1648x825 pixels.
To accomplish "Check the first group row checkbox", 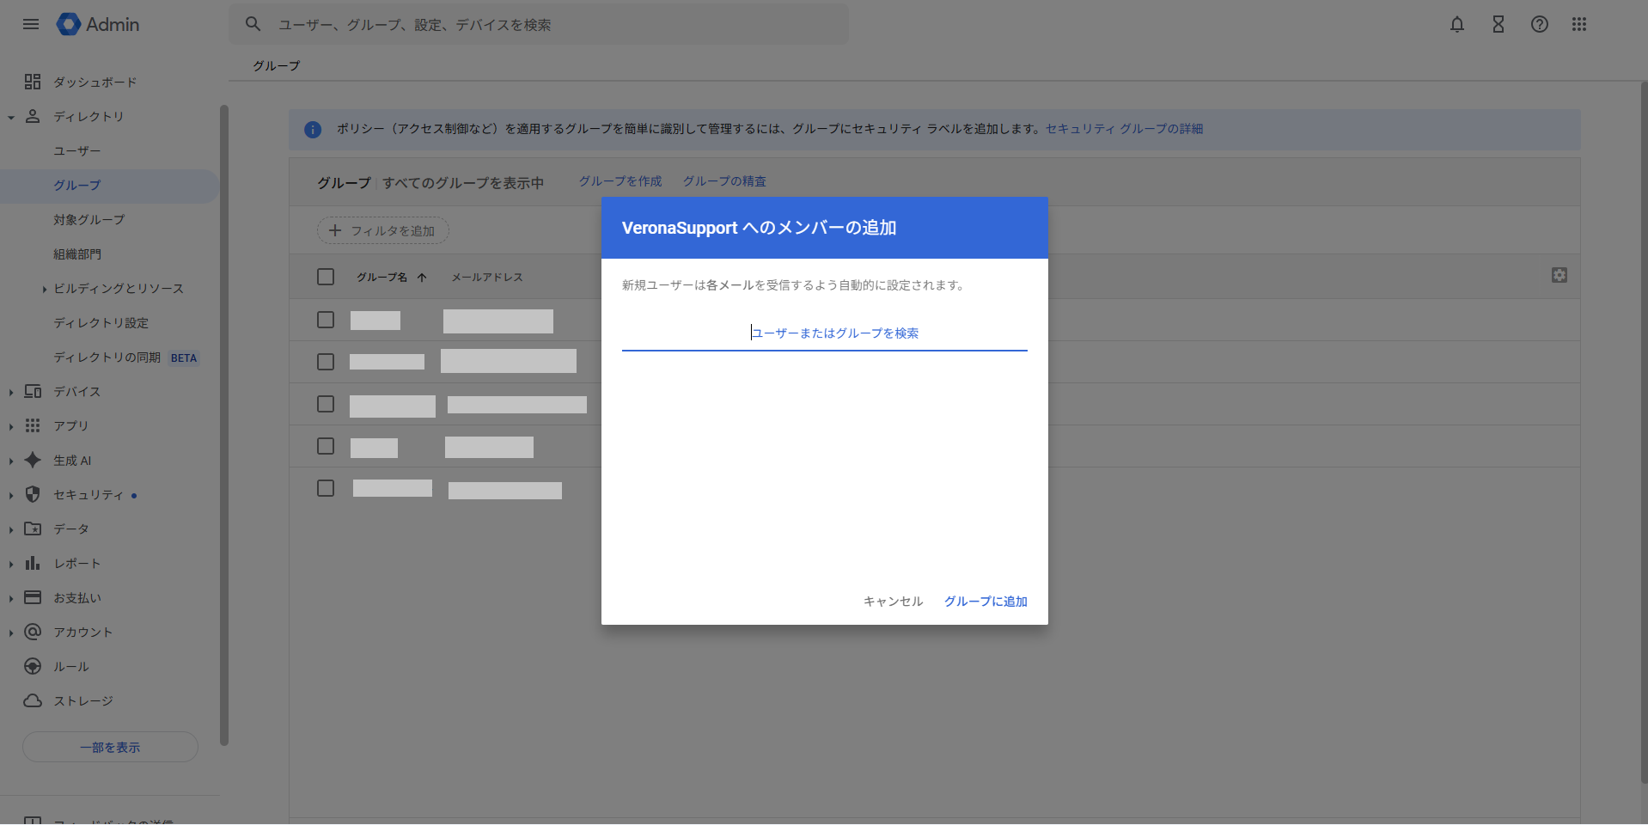I will pyautogui.click(x=326, y=320).
